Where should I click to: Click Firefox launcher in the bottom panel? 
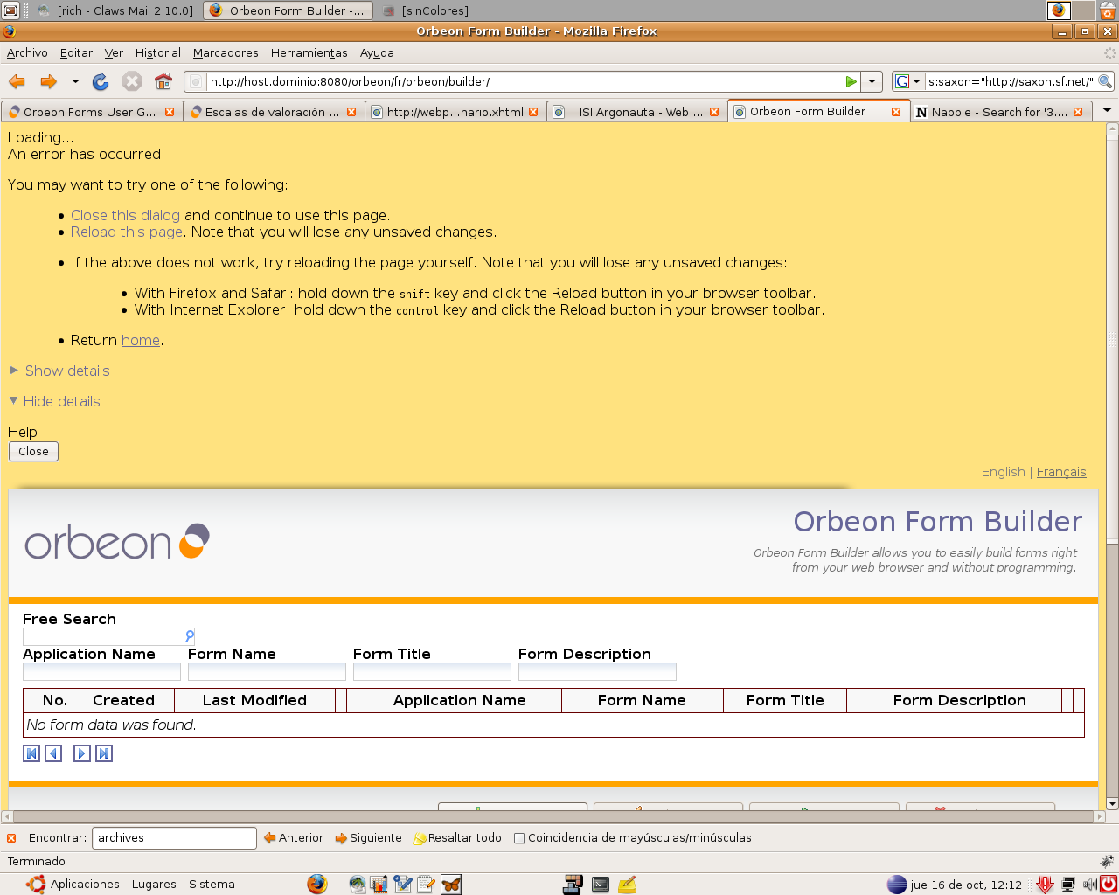click(316, 885)
